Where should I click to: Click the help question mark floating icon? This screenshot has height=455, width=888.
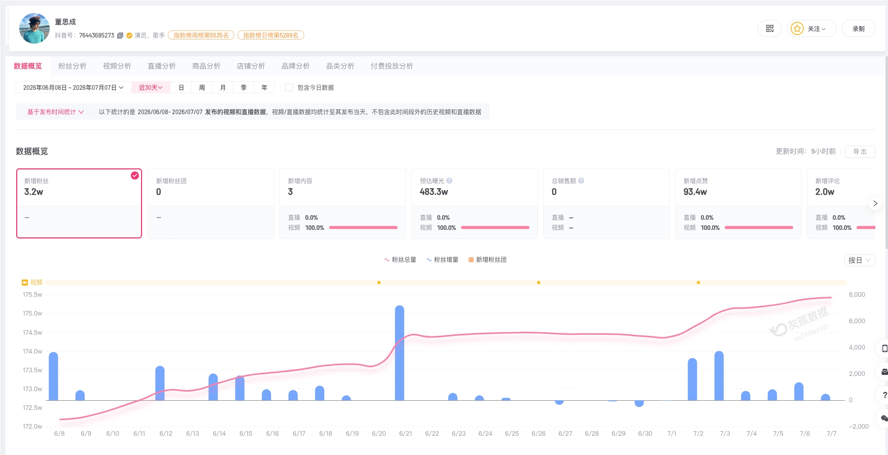884,395
